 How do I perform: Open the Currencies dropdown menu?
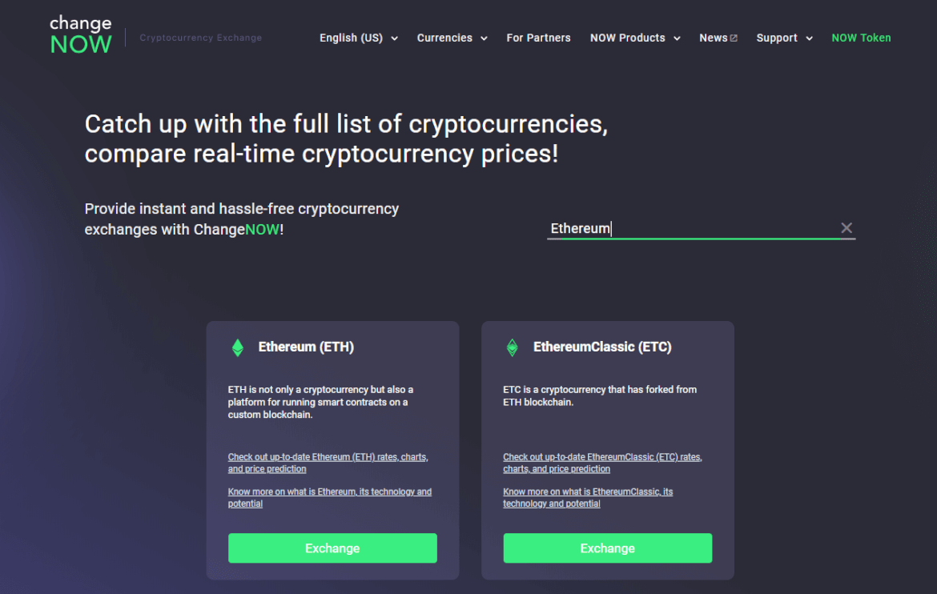(x=452, y=38)
